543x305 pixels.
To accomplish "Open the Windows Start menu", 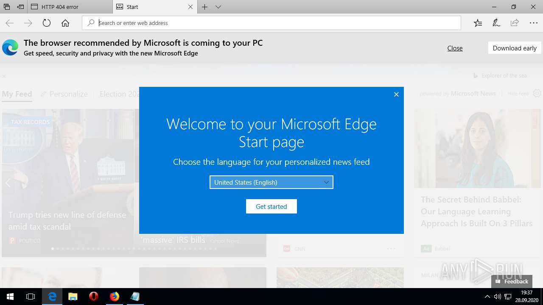I will 10,297.
